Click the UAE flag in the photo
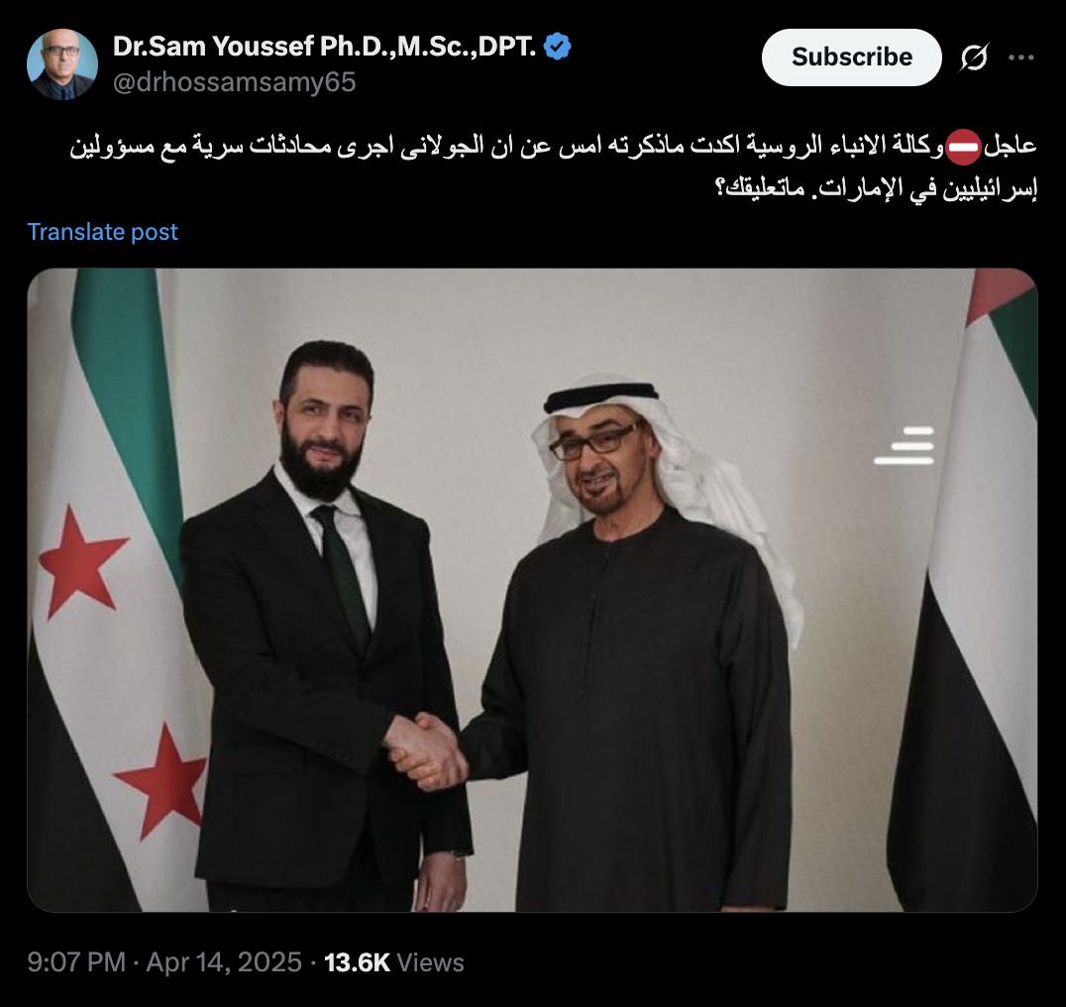This screenshot has width=1066, height=1007. click(x=965, y=590)
